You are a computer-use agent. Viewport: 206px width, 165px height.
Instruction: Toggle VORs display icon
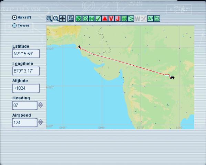[x=85, y=19]
